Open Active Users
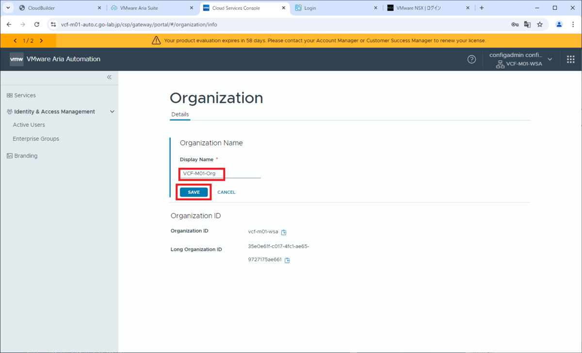 [29, 125]
